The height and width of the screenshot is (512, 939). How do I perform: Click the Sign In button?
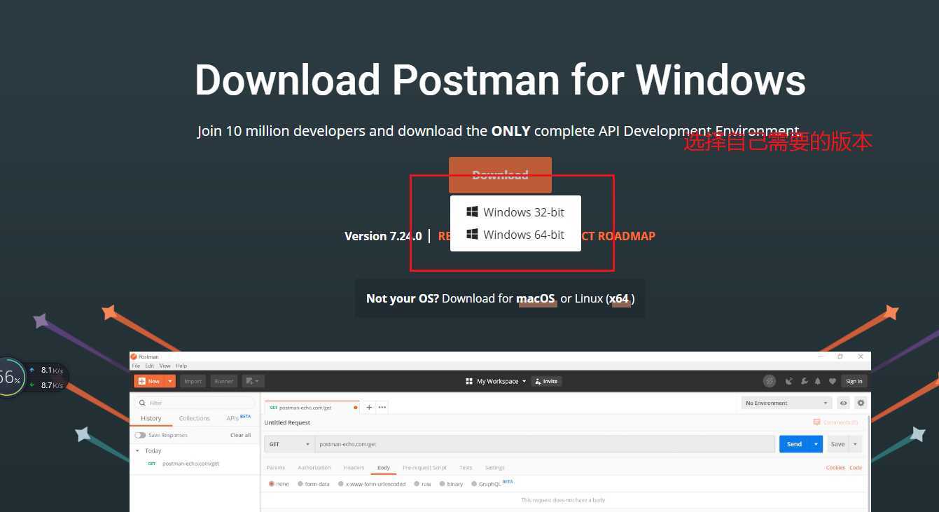pos(854,381)
